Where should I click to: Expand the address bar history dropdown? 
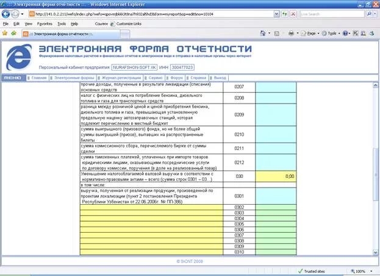point(276,14)
